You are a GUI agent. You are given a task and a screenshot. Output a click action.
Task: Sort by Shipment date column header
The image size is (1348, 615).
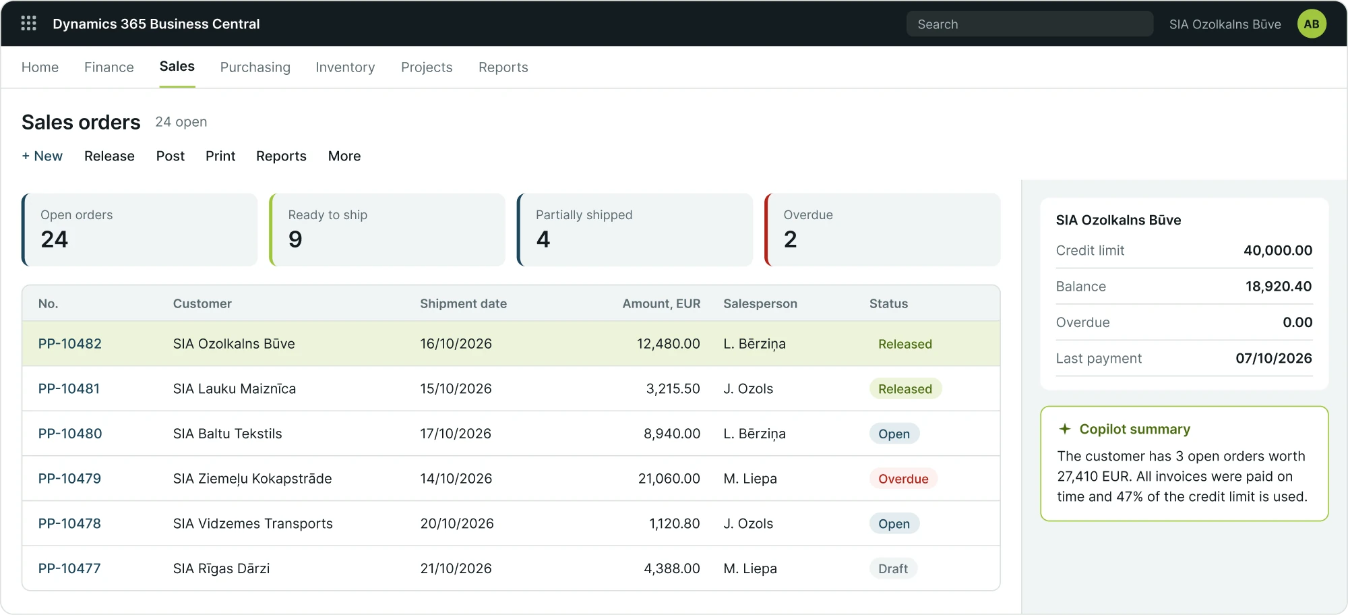[463, 303]
